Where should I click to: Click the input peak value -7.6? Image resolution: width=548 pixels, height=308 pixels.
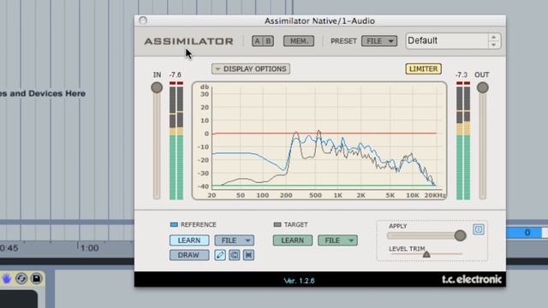[175, 74]
